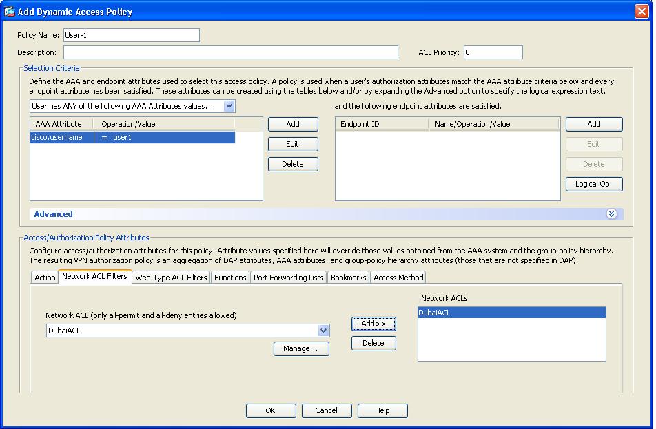
Task: Click the Advanced section label
Action: pyautogui.click(x=53, y=214)
